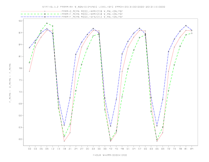Click the y-axis tick label 63
209x162 pixels.
coord(21,127)
